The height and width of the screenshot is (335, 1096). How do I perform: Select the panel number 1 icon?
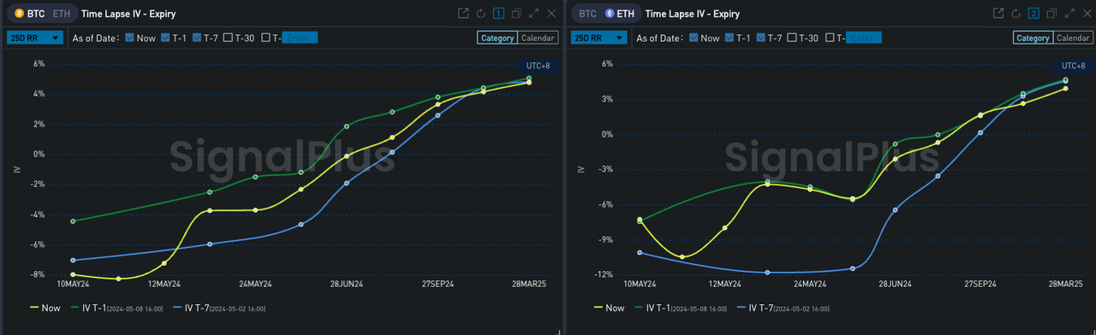pyautogui.click(x=498, y=13)
